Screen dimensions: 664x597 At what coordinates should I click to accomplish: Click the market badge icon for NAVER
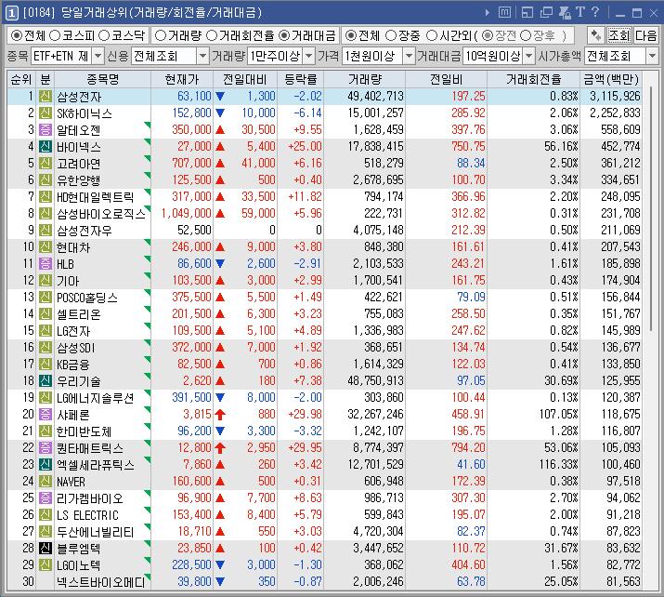point(46,482)
